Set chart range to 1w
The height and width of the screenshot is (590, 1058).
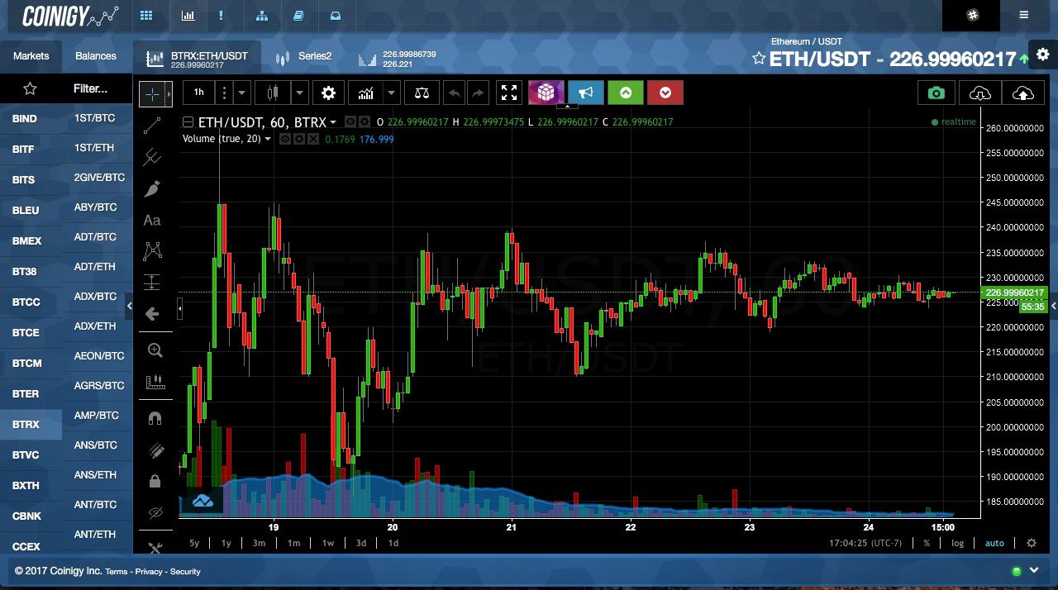click(328, 543)
